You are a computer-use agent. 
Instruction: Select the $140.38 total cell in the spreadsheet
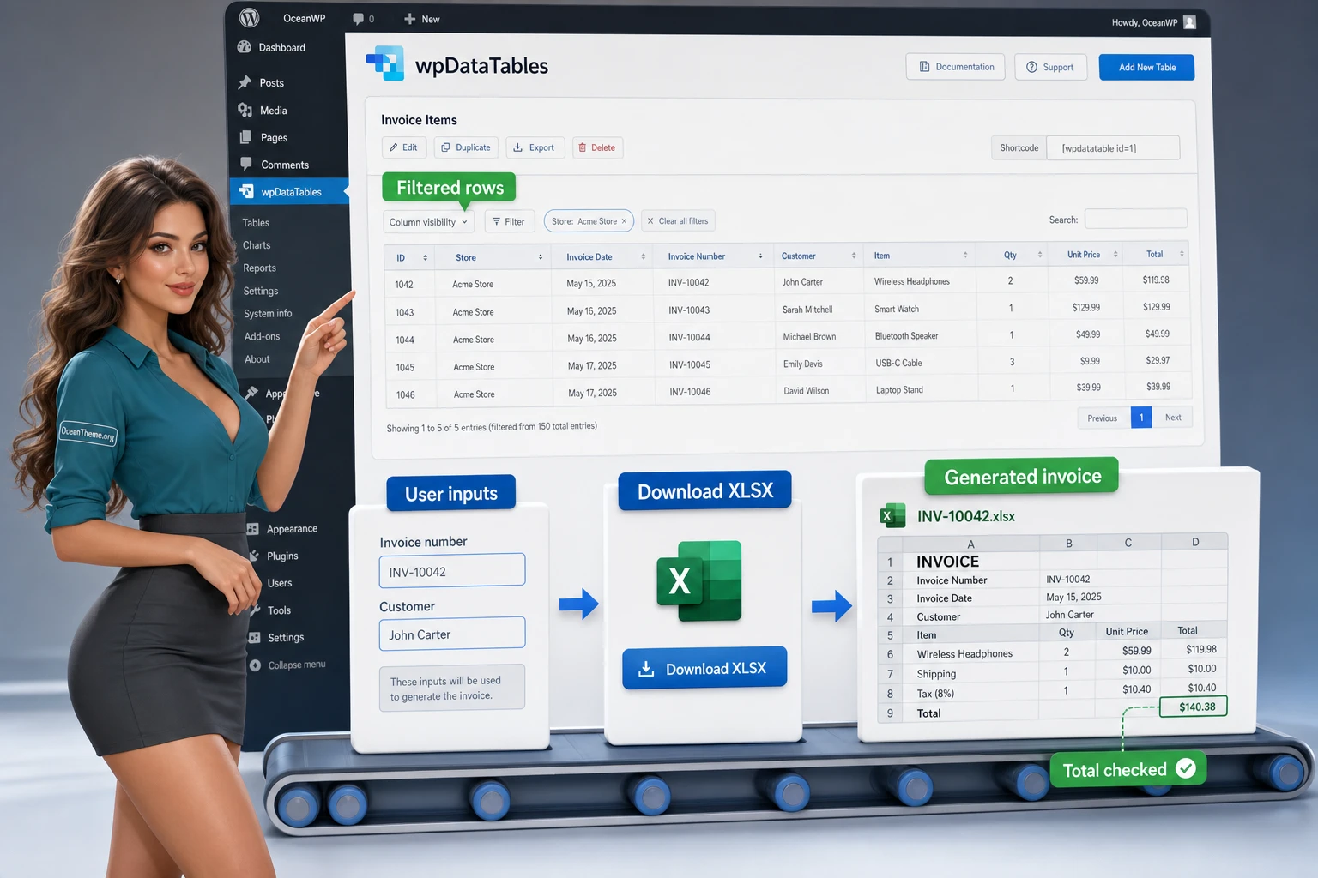coord(1194,707)
